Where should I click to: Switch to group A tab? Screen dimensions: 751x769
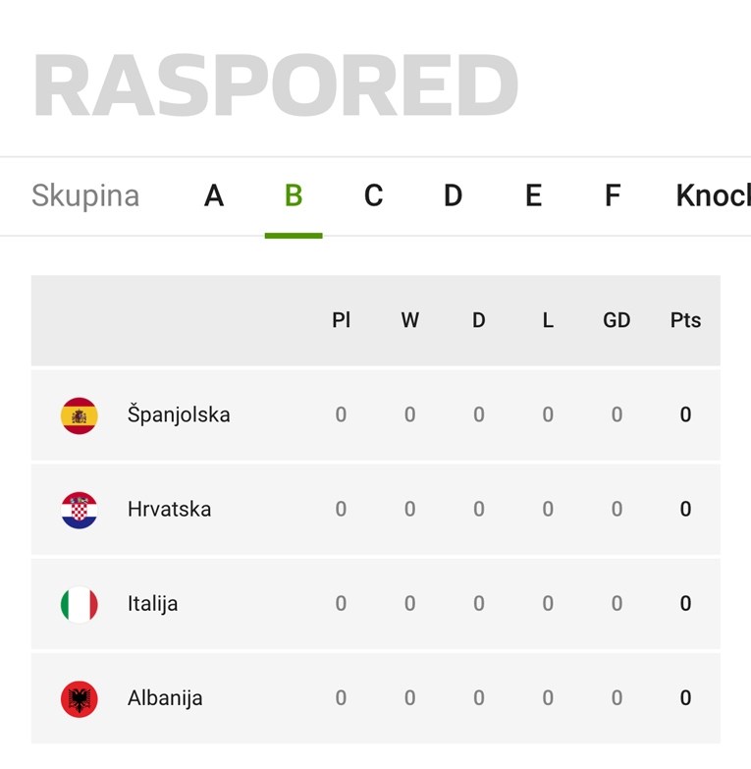(214, 195)
